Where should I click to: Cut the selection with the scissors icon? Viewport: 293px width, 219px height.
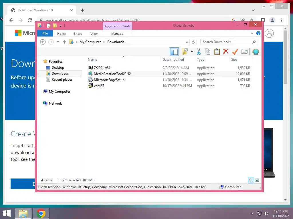pyautogui.click(x=199, y=52)
